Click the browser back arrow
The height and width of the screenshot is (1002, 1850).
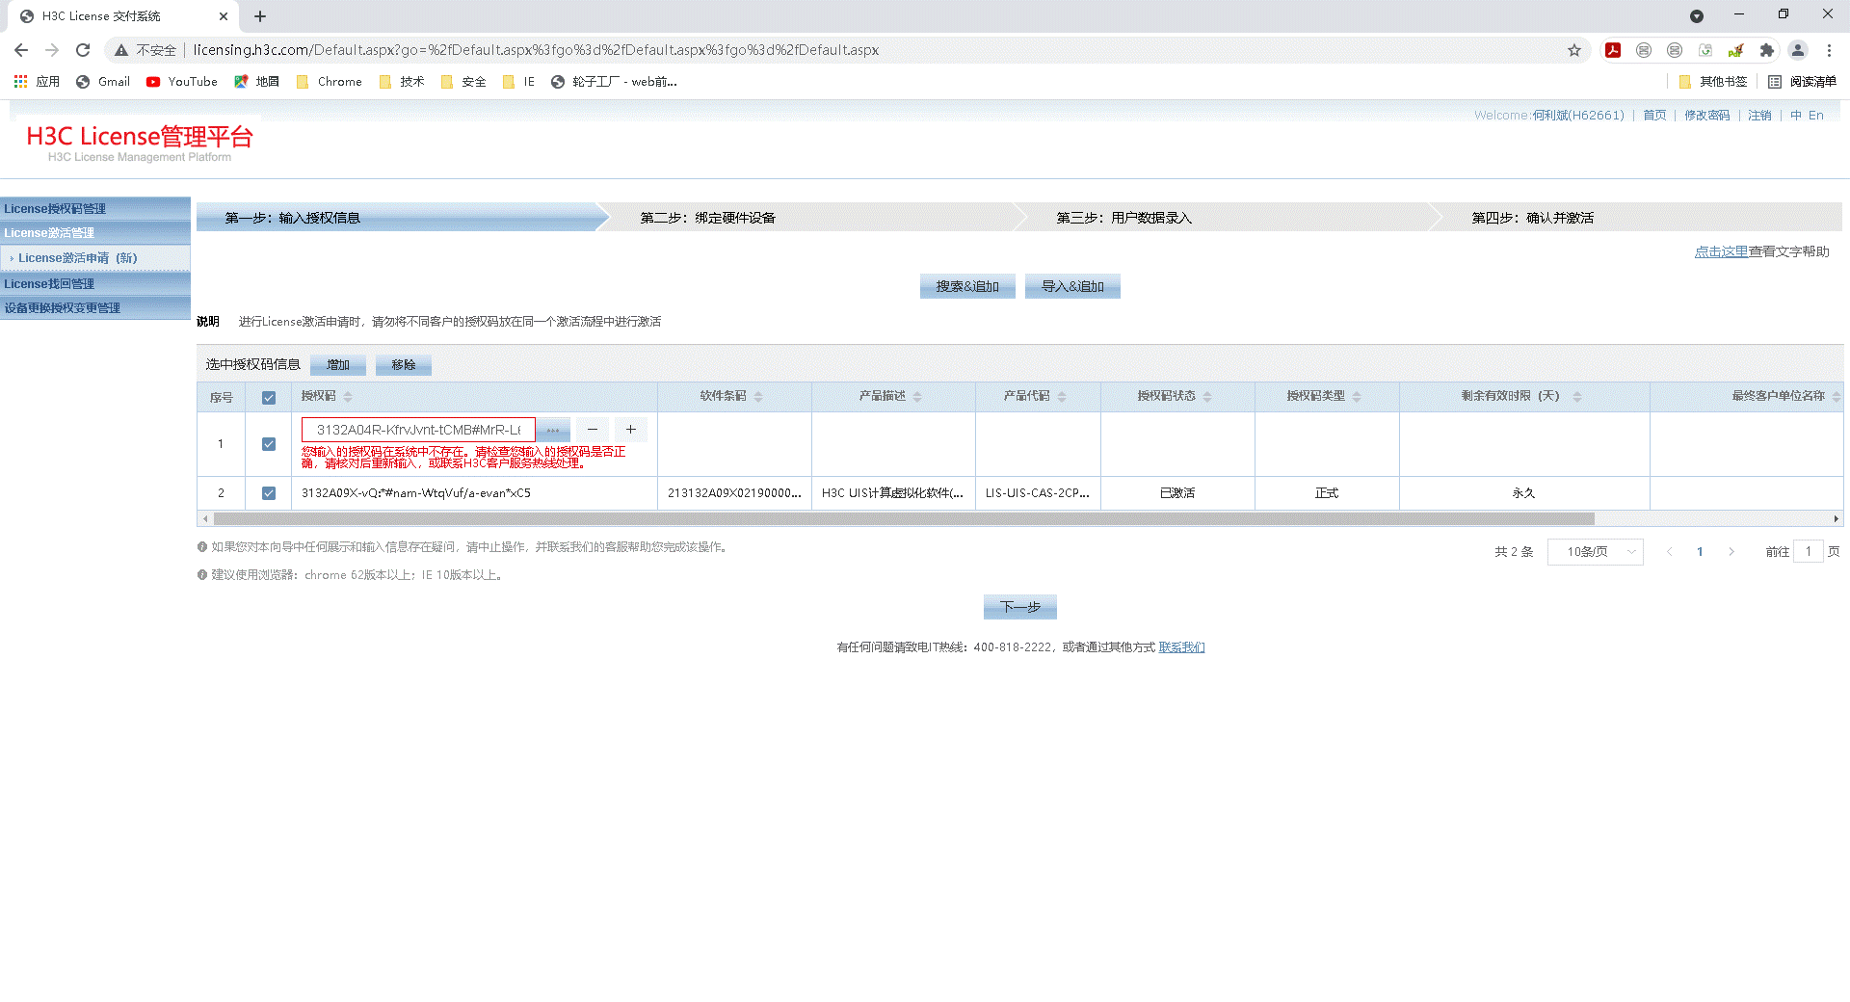[x=21, y=50]
